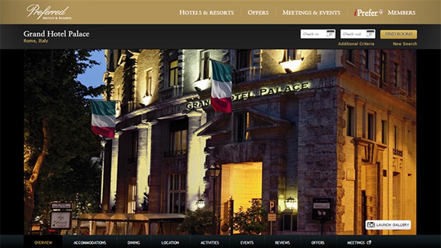Open the Accommodations tab
Image resolution: width=441 pixels, height=248 pixels.
[x=90, y=243]
